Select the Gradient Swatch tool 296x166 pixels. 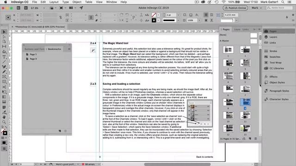4,97
